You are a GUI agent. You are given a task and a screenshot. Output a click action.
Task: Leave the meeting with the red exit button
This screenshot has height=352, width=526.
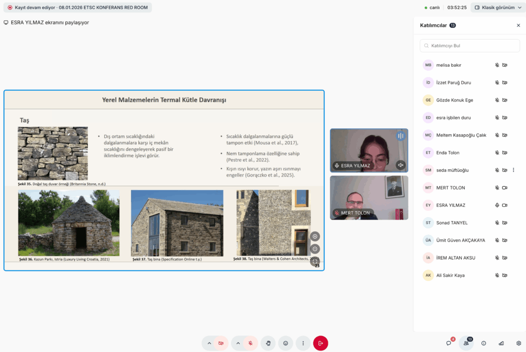click(x=320, y=343)
